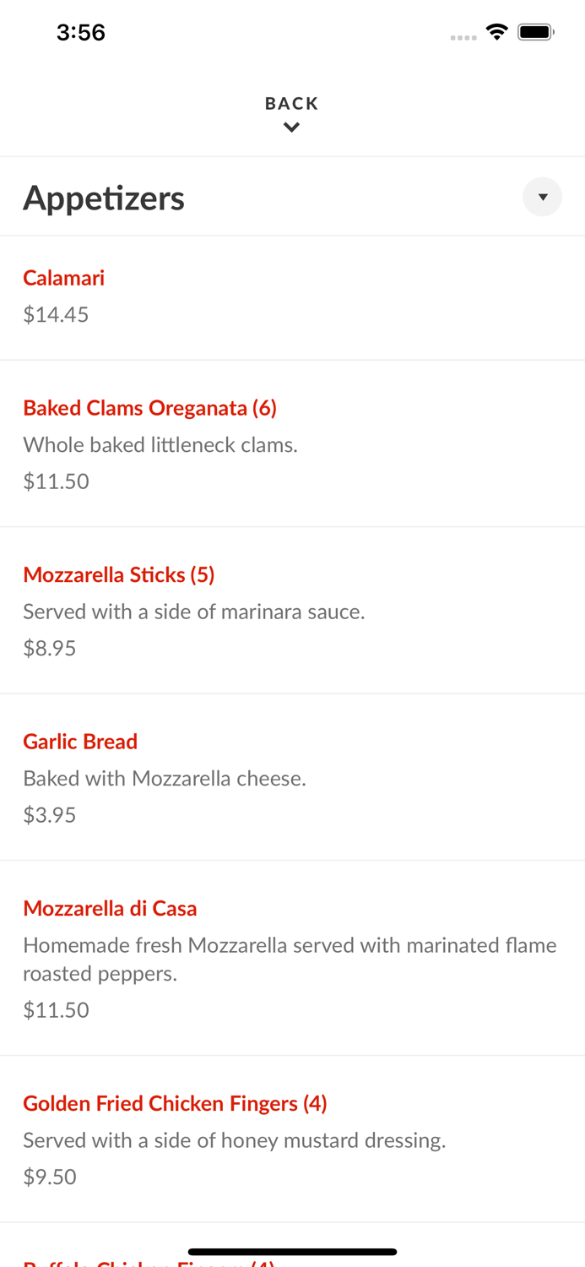Viewport: 585px width, 1267px height.
Task: Open the Garlic Bread item
Action: click(80, 742)
